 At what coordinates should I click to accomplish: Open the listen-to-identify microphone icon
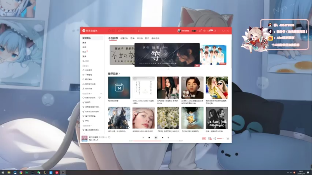(x=139, y=31)
